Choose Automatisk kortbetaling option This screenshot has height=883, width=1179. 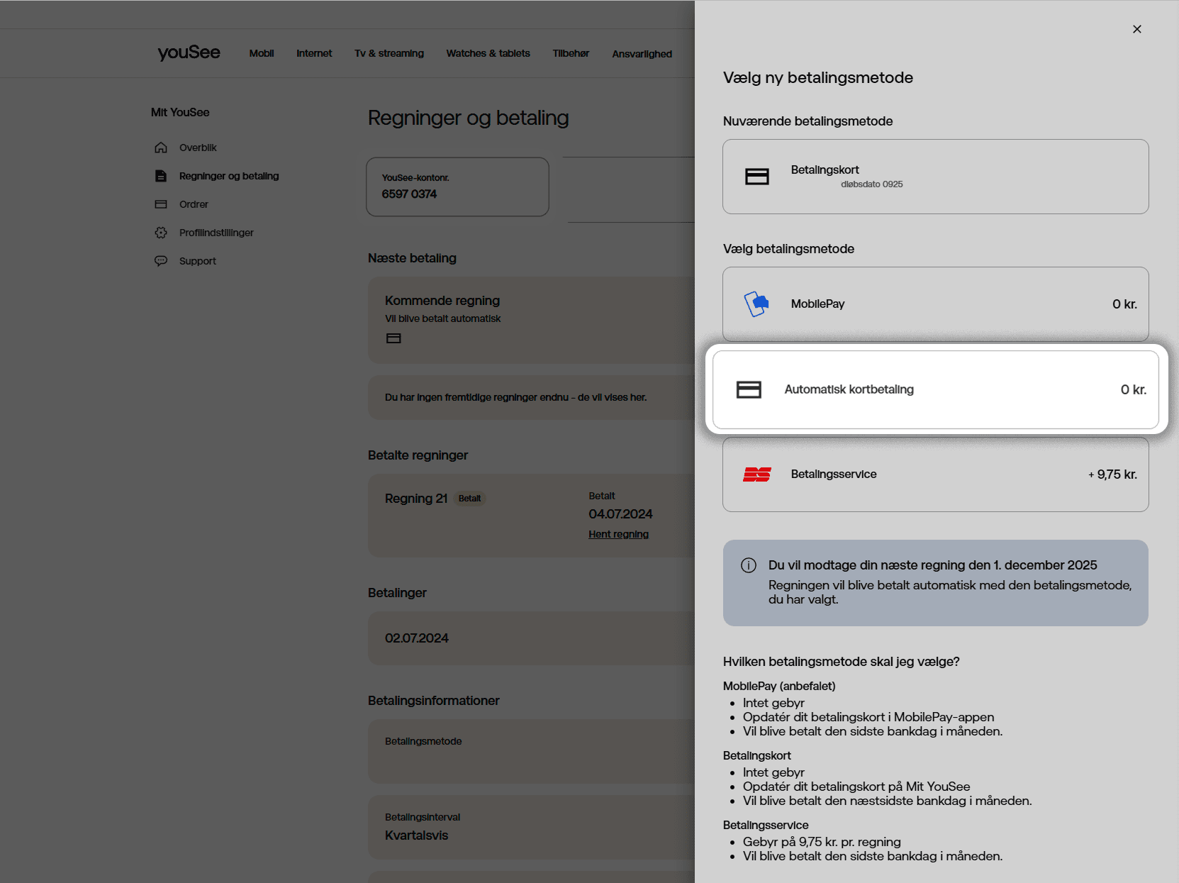pos(935,389)
